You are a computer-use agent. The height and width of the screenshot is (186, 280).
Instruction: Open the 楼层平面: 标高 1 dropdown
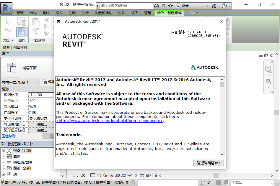(x=20, y=82)
